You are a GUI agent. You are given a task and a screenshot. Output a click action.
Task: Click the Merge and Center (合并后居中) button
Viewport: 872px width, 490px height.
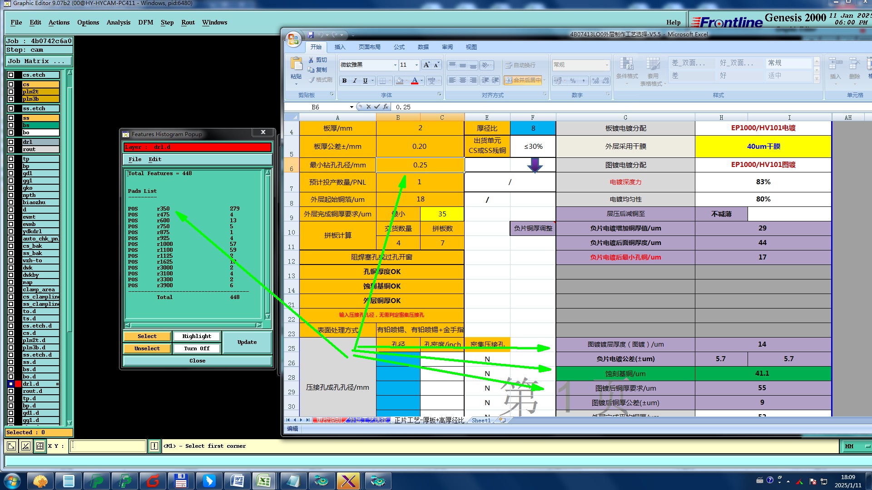[523, 80]
